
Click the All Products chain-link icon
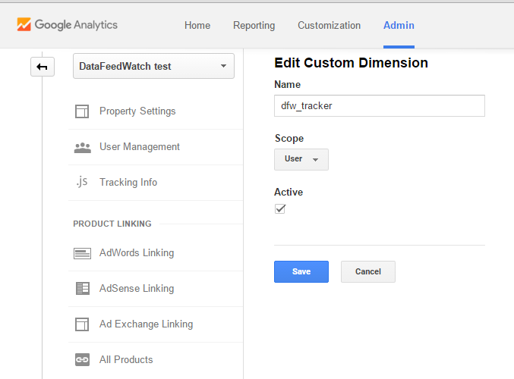pos(82,360)
